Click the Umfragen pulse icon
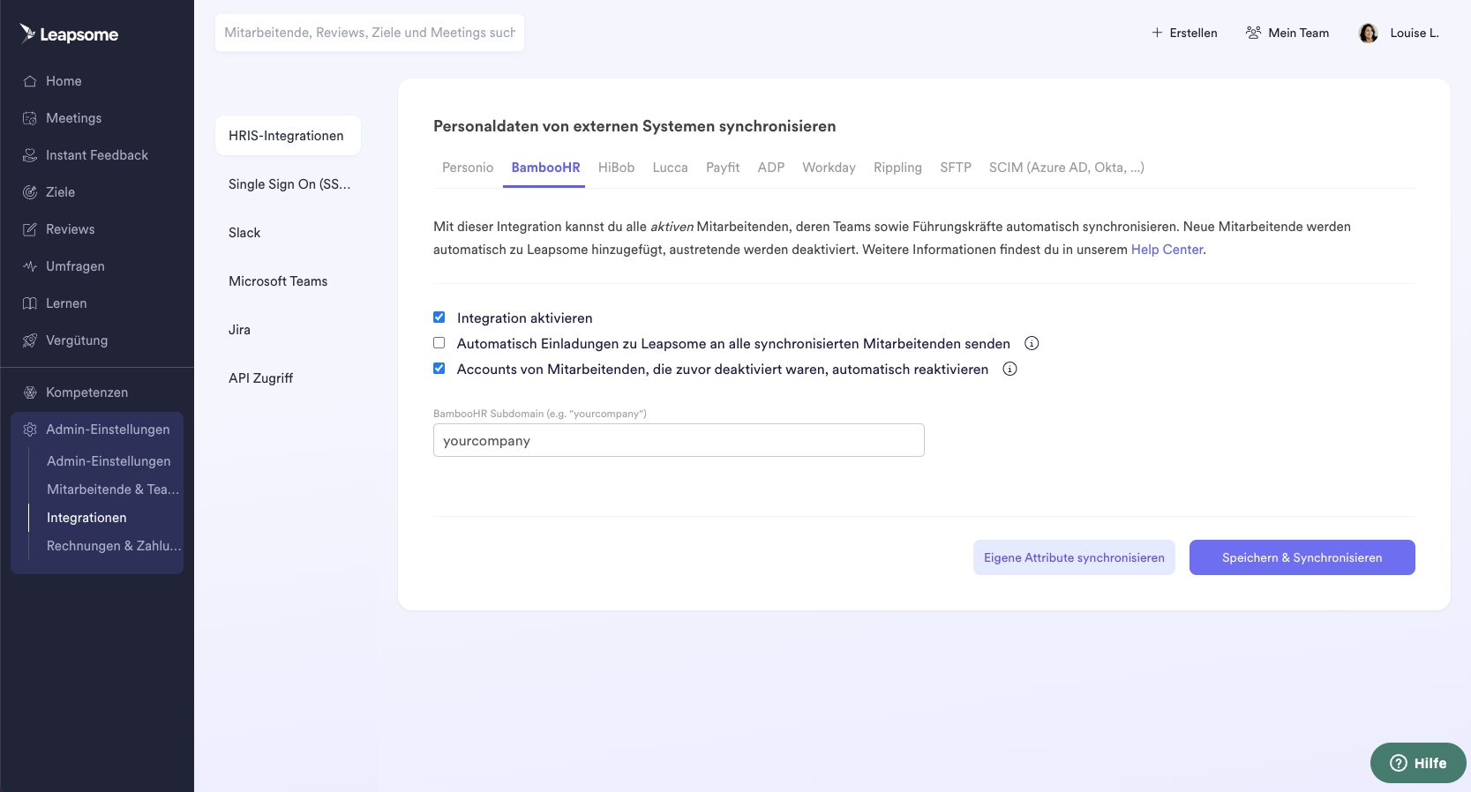This screenshot has width=1471, height=792. tap(30, 266)
